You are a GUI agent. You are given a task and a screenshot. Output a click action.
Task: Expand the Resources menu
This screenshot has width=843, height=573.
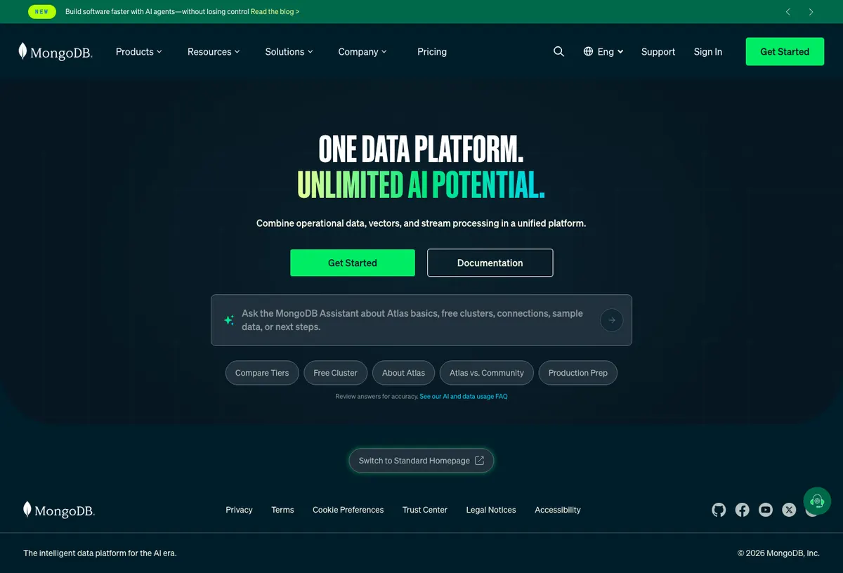point(214,51)
